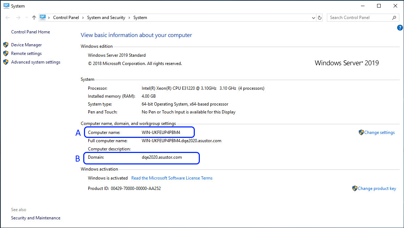Click Windows is activated text

click(x=108, y=178)
